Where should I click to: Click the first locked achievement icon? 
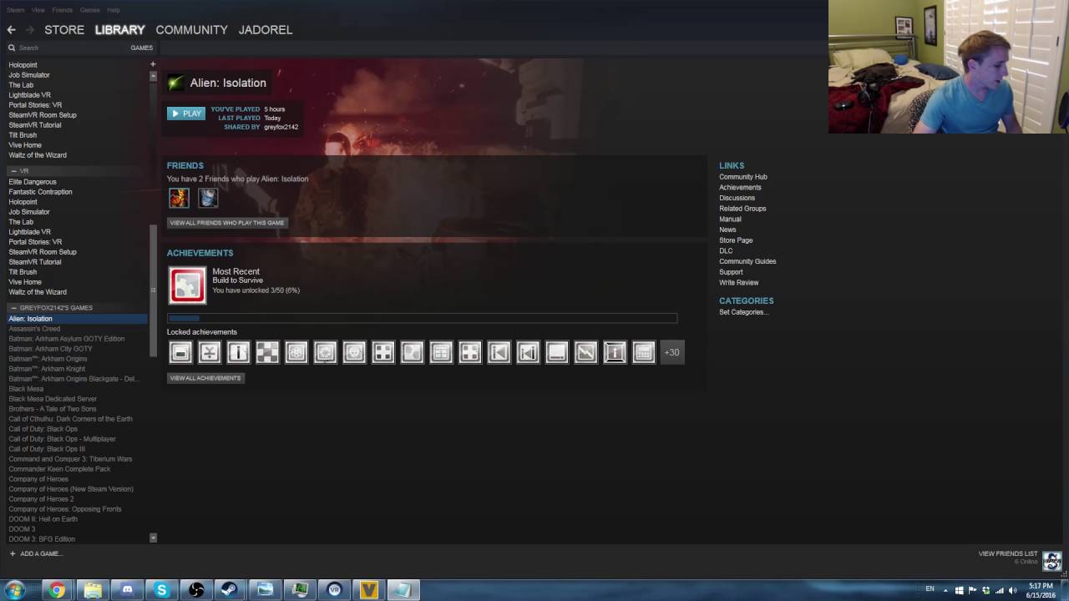click(x=180, y=352)
